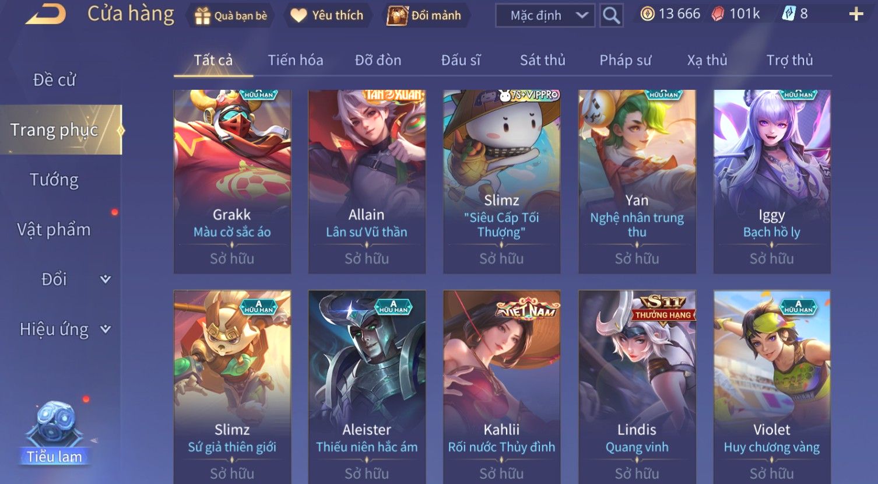Screen dimensions: 878x484
Task: Click the blue voucher ticket icon
Action: (x=788, y=14)
